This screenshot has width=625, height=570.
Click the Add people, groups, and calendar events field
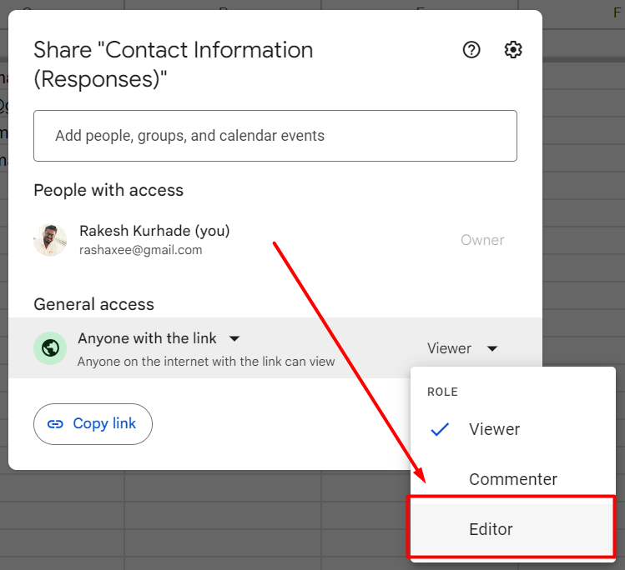coord(275,136)
